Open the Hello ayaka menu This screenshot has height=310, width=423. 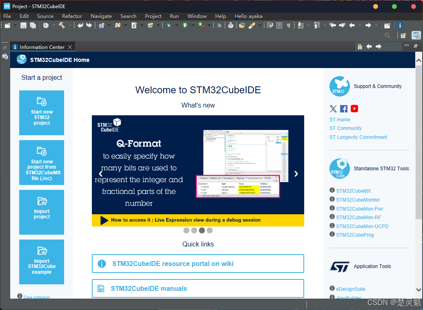pos(249,16)
